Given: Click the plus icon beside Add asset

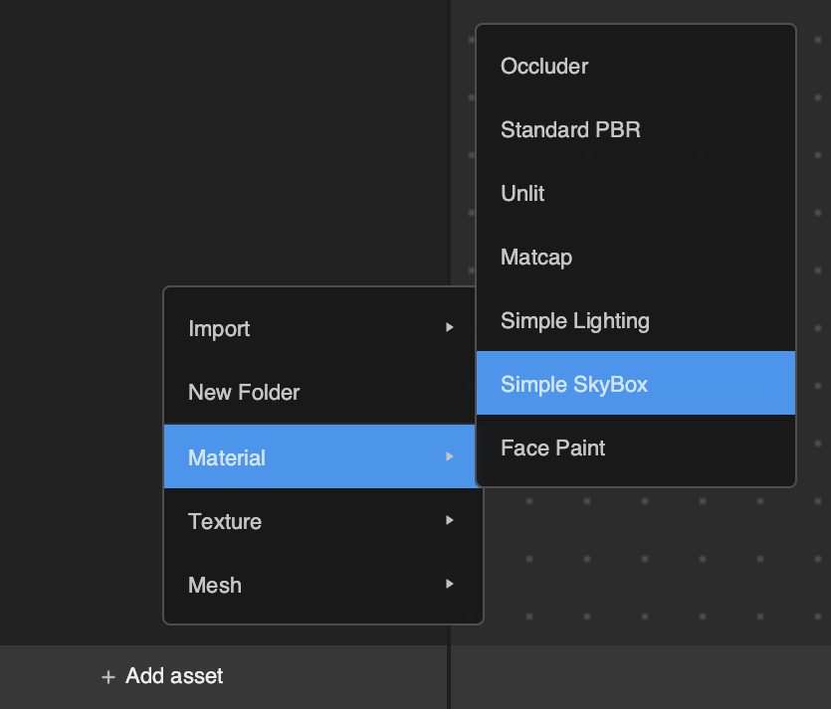Looking at the screenshot, I should [x=107, y=676].
